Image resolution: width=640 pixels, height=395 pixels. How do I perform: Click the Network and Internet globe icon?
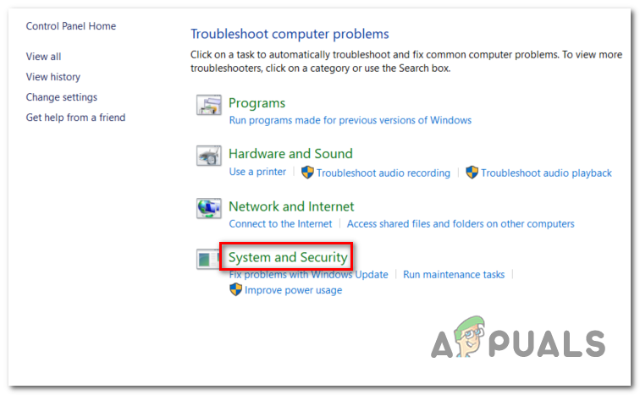point(208,208)
